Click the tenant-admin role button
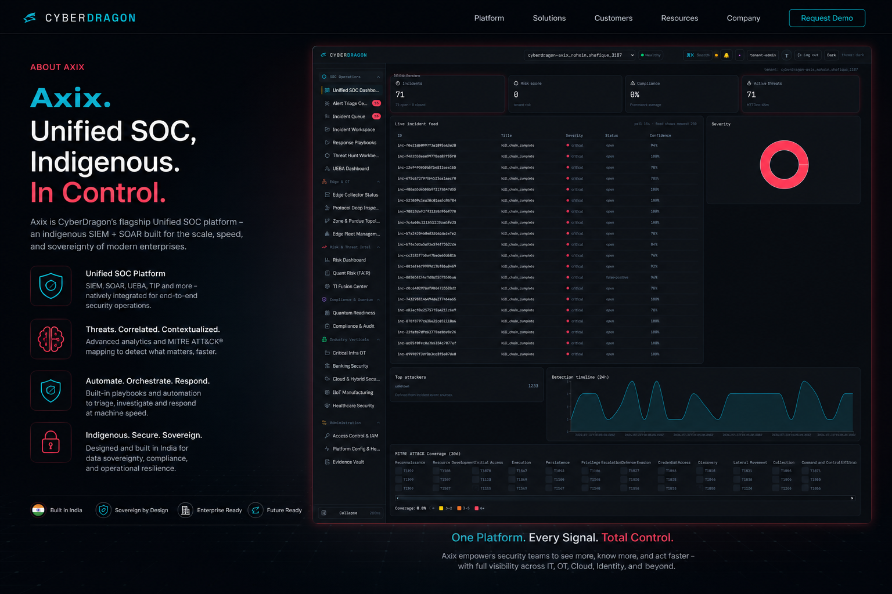The width and height of the screenshot is (892, 594). click(762, 55)
